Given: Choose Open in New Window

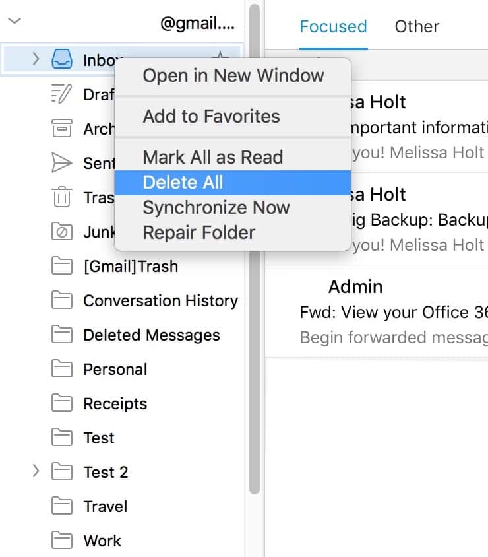Looking at the screenshot, I should point(233,75).
